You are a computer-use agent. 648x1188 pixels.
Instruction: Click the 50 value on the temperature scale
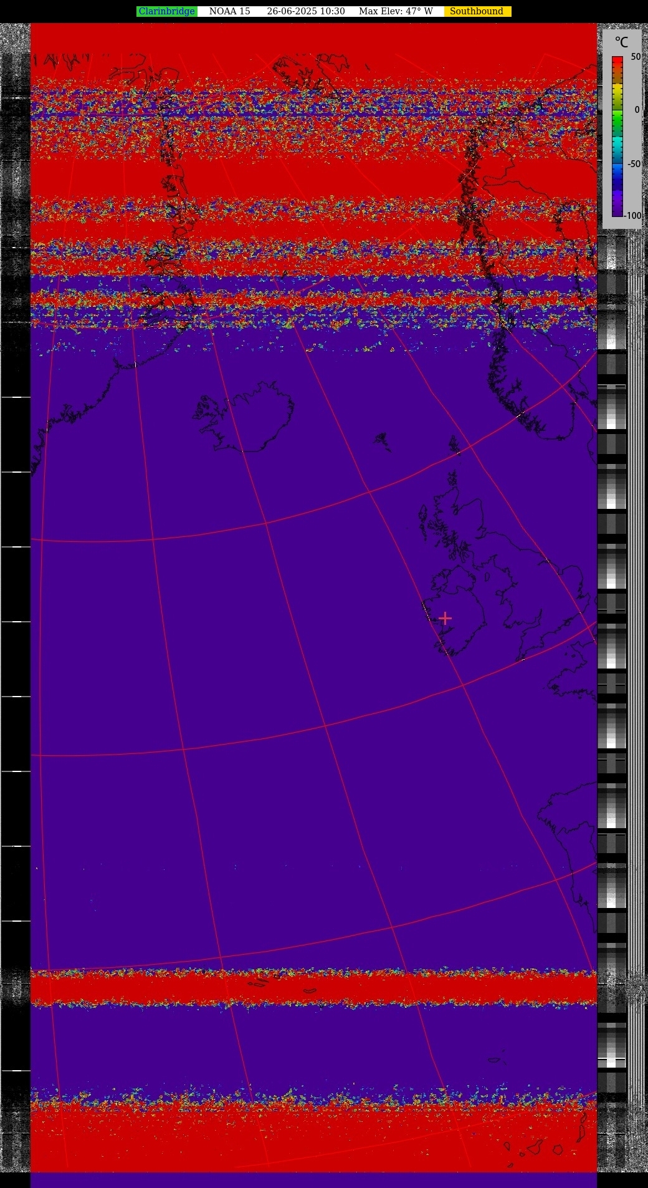pyautogui.click(x=636, y=57)
